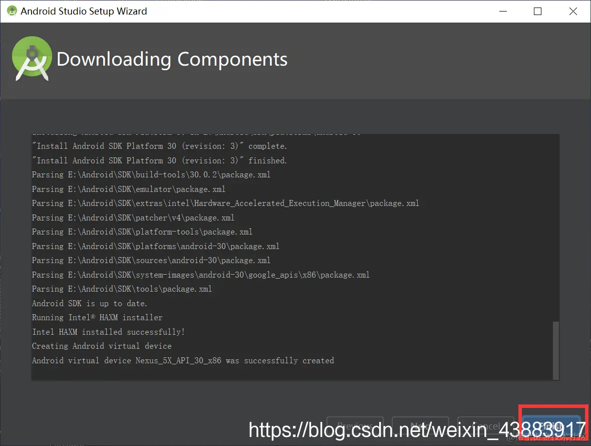
Task: Click the "Downloading Components" heading
Action: click(x=172, y=60)
